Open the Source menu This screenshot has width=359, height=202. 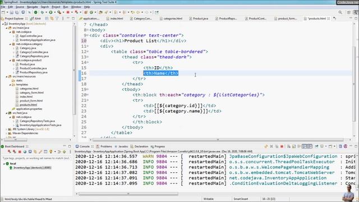coord(20,7)
